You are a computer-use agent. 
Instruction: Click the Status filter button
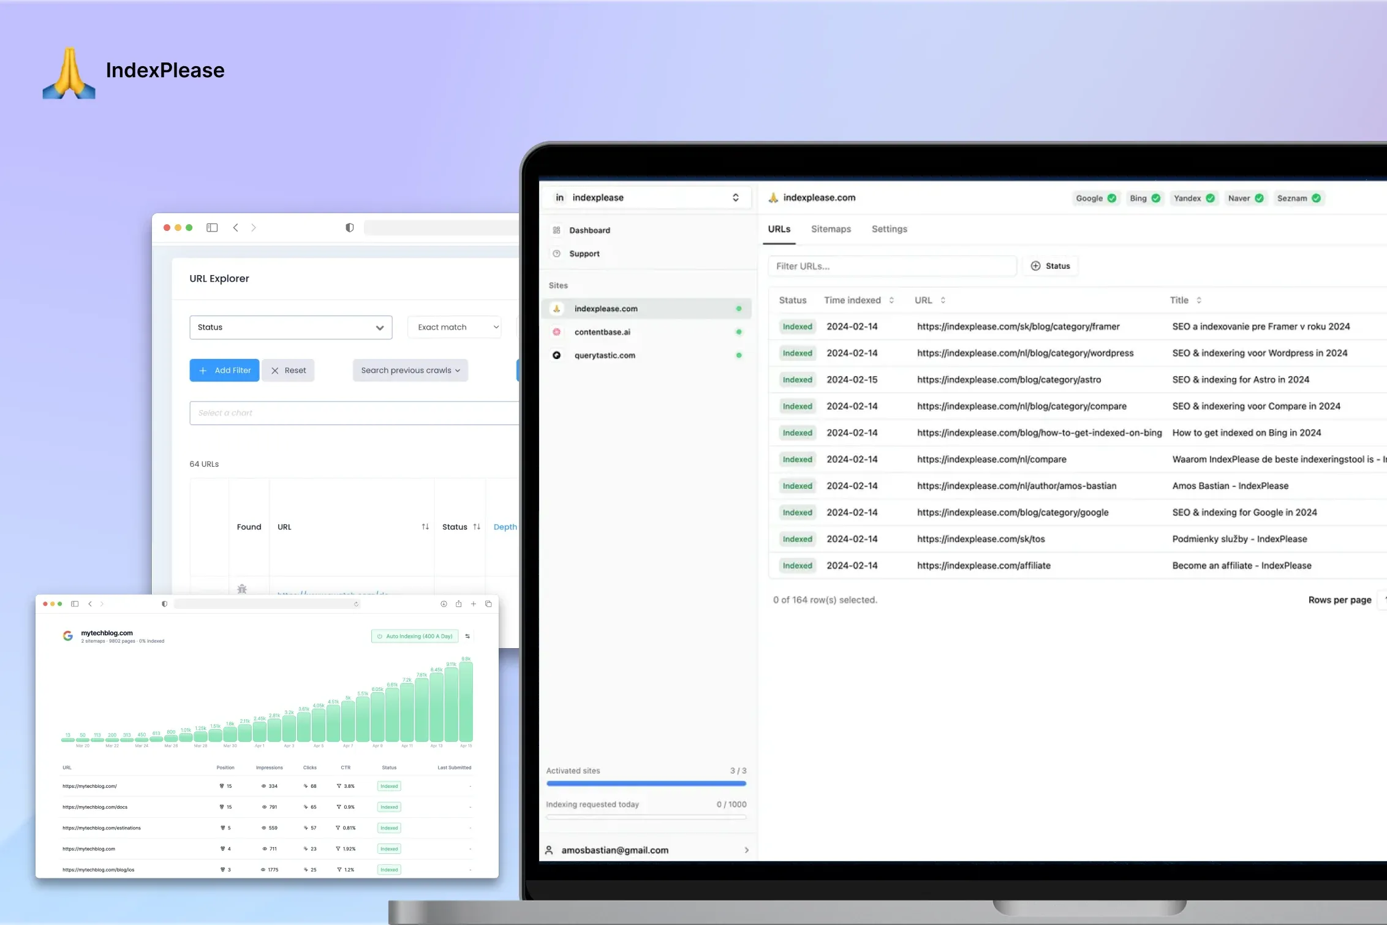pos(1050,266)
